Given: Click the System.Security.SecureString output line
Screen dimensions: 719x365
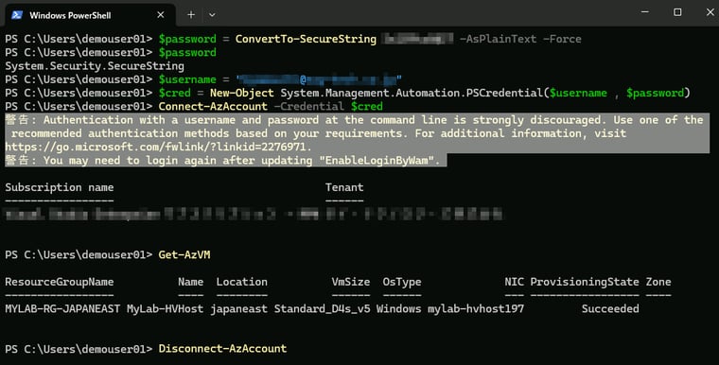Looking at the screenshot, I should [x=95, y=66].
